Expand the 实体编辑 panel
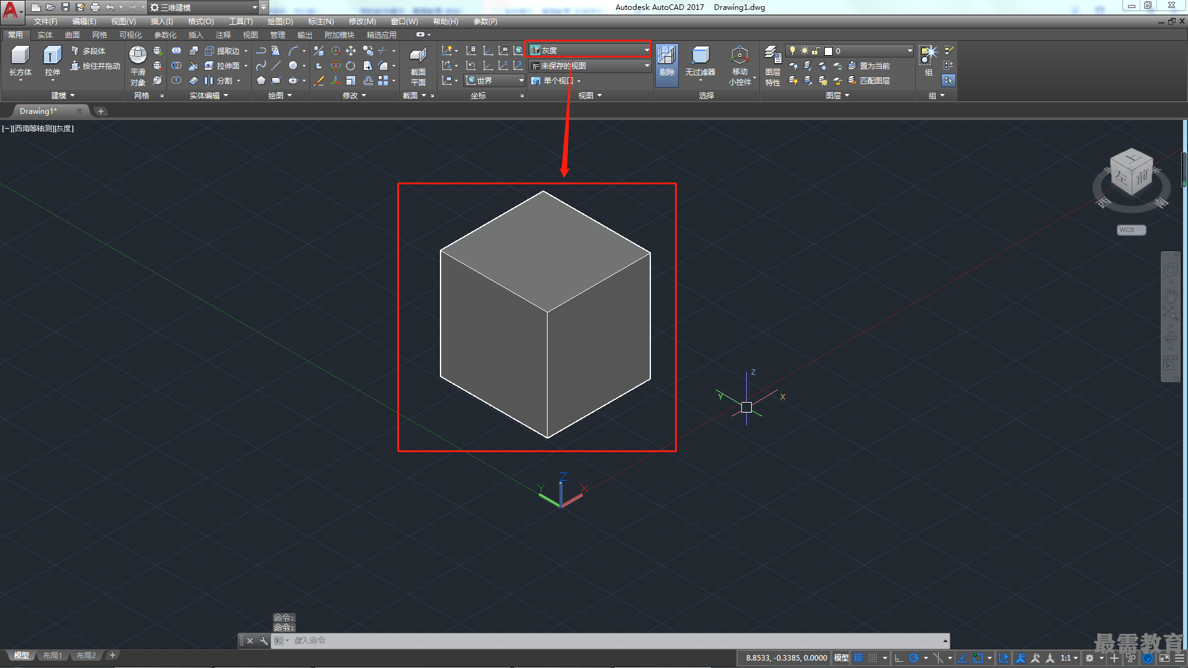 pyautogui.click(x=209, y=95)
